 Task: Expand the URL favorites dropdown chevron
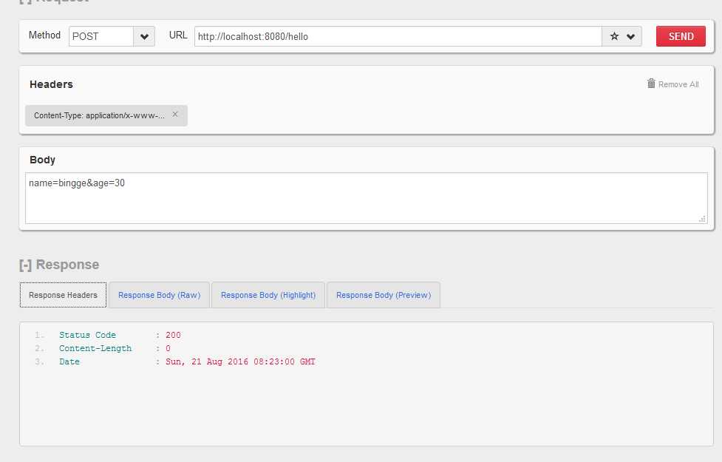631,36
